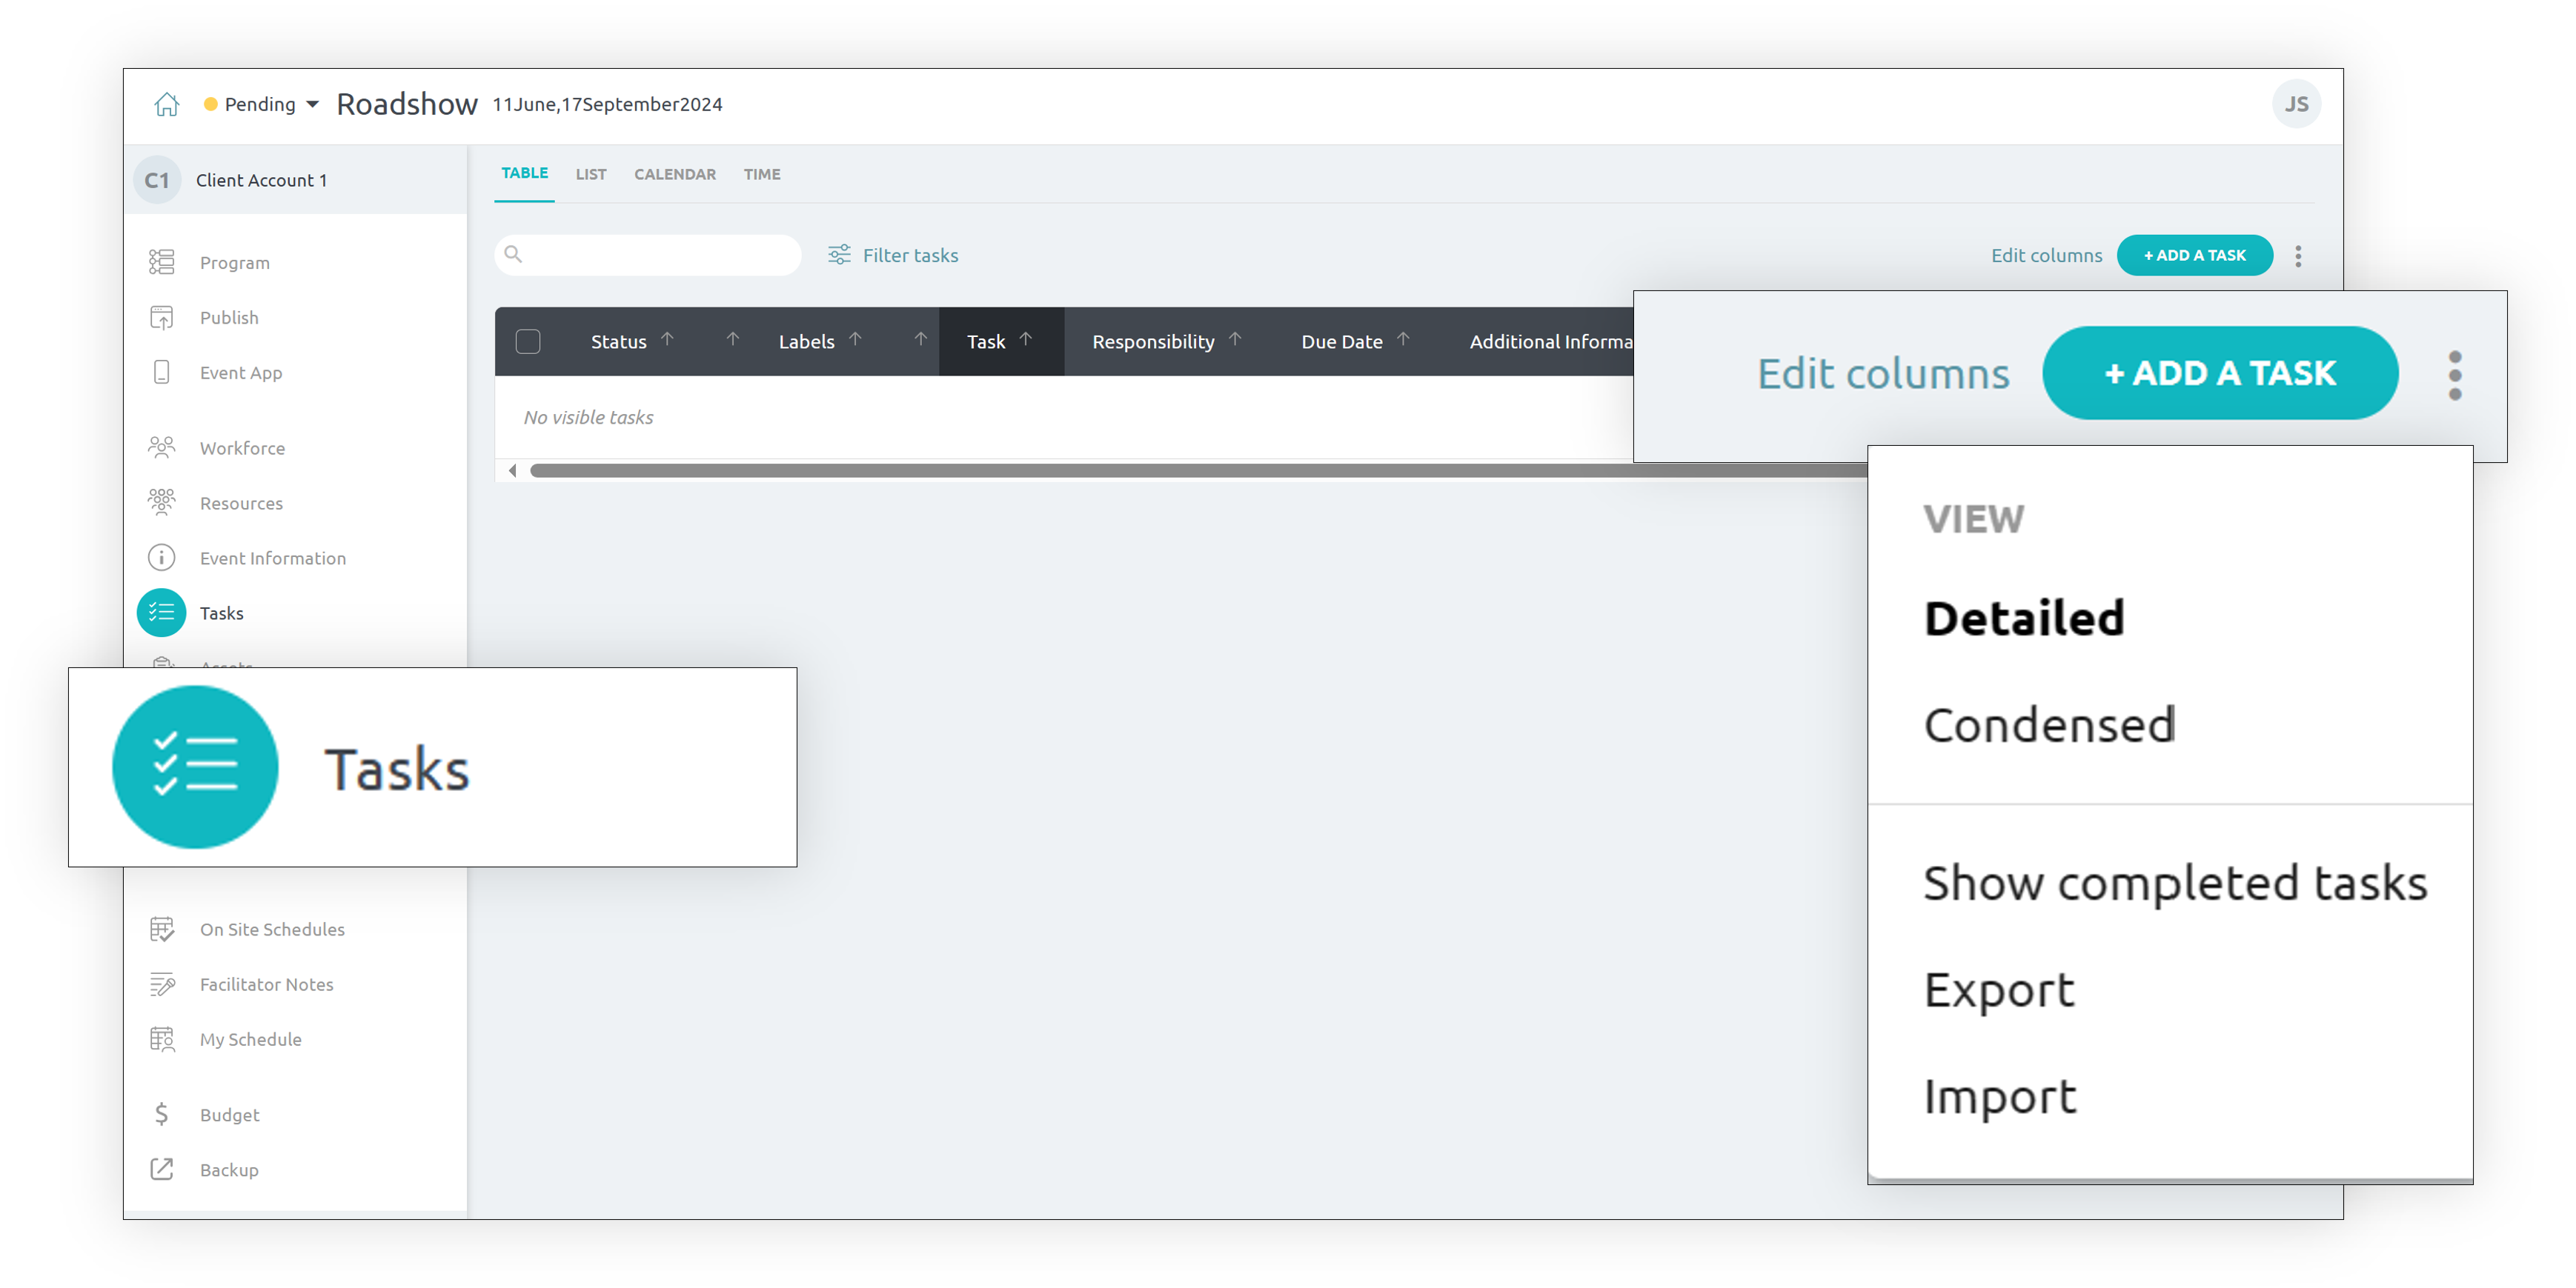
Task: Open the Pending status dropdown
Action: tap(261, 104)
